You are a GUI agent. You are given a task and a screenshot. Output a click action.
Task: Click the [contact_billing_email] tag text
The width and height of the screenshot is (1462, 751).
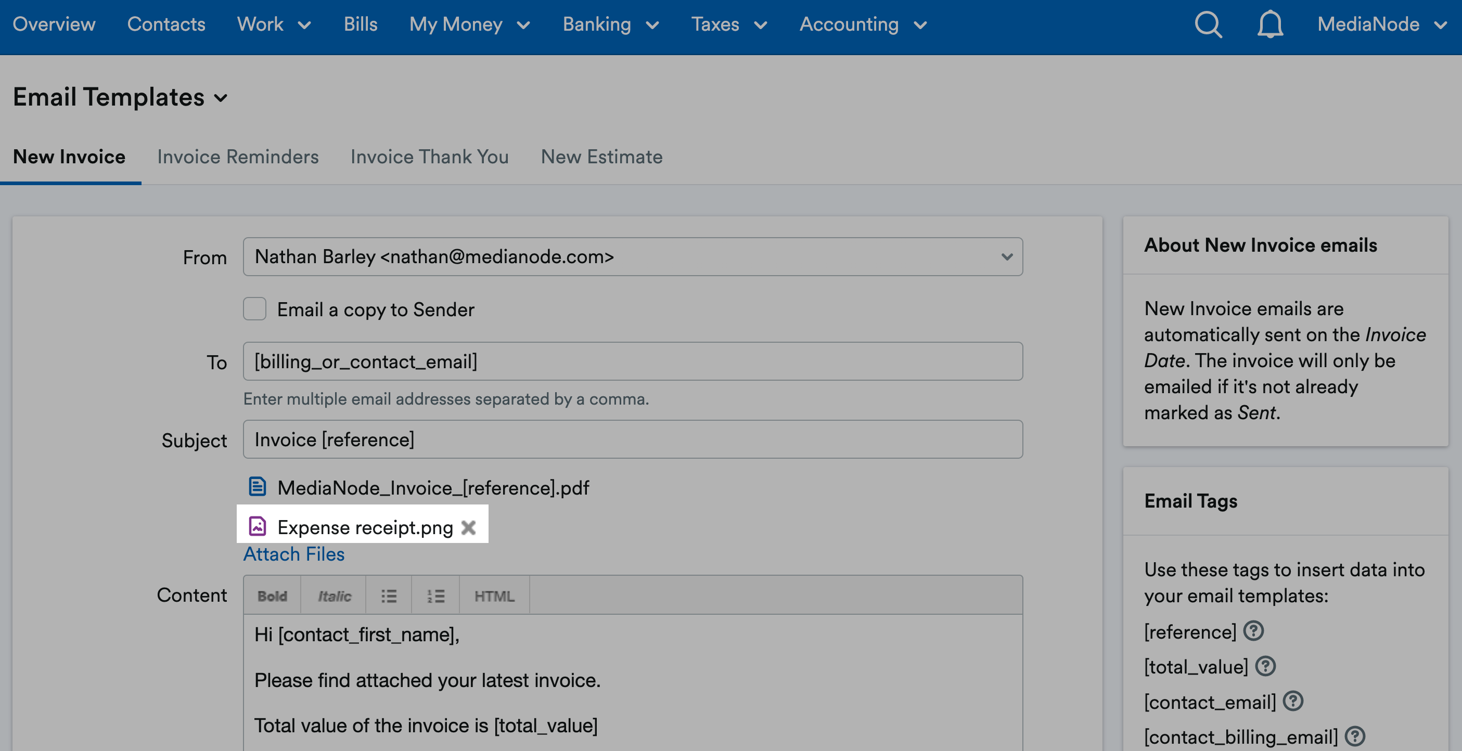point(1241,737)
